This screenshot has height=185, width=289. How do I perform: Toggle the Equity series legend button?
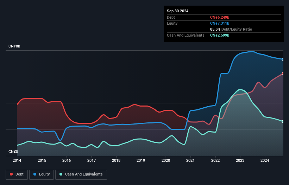(x=42, y=174)
